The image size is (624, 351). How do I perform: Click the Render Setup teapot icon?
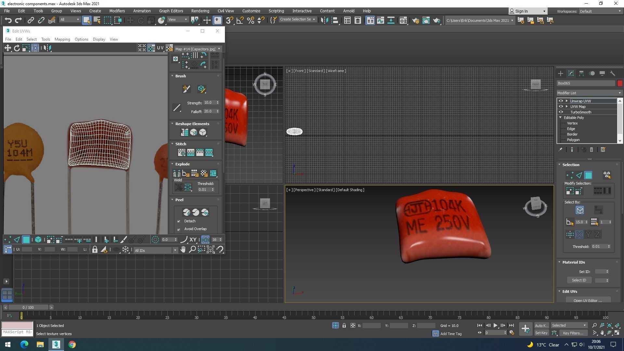415,20
